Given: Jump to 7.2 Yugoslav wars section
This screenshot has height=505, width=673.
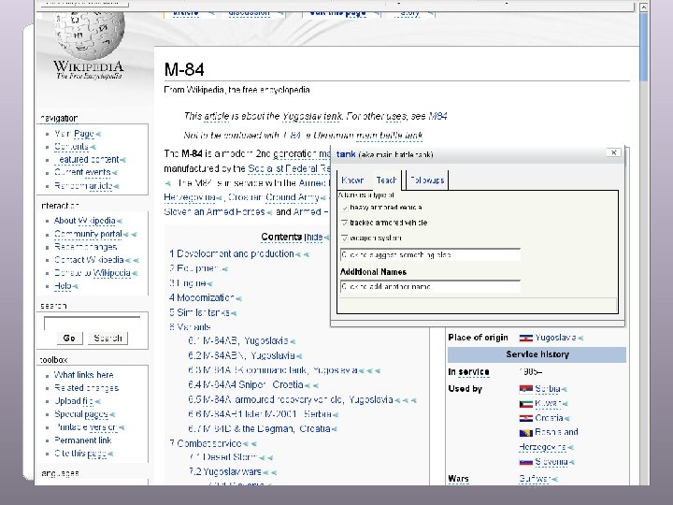Looking at the screenshot, I should pyautogui.click(x=224, y=472).
